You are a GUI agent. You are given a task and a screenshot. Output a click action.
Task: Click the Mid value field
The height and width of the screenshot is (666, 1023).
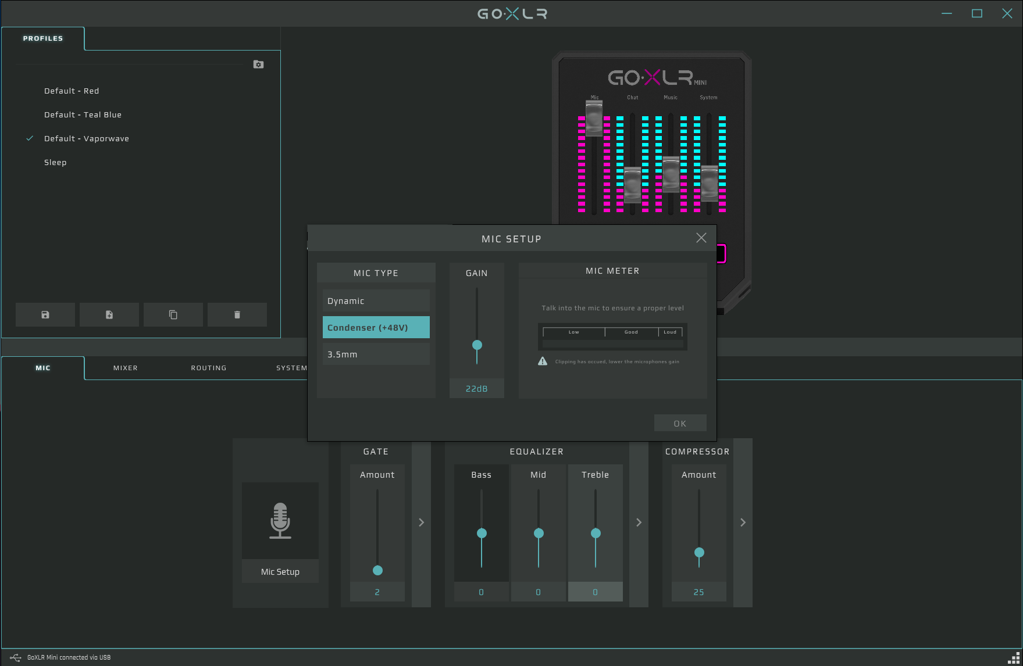[539, 592]
